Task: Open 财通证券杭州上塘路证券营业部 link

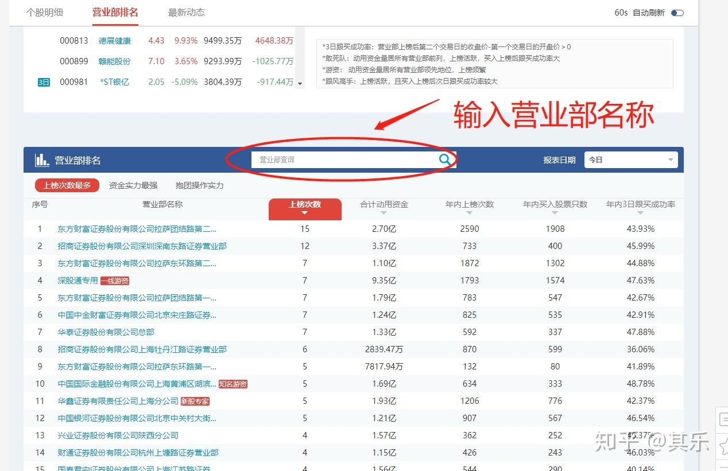Action: click(138, 453)
